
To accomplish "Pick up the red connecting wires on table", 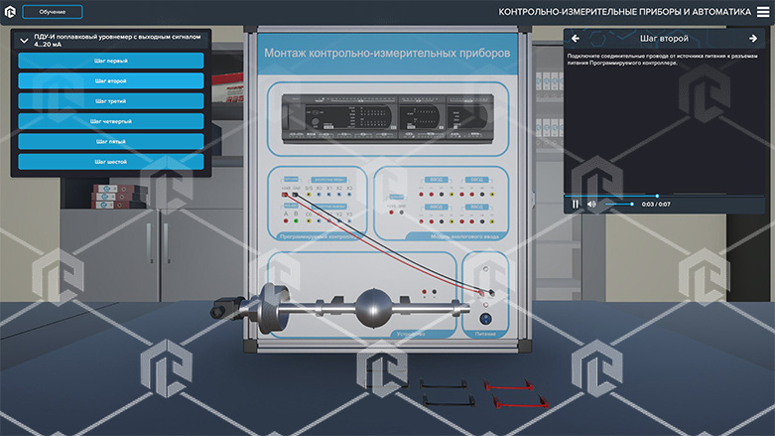I will tap(514, 392).
